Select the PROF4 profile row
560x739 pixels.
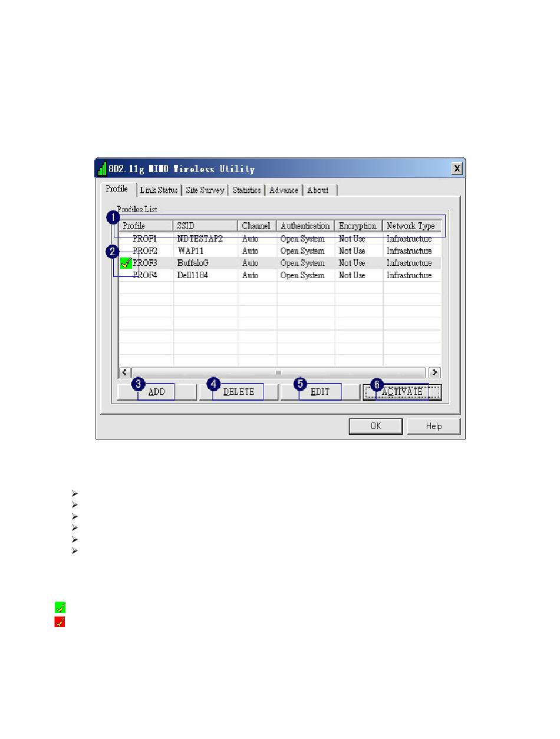280,275
